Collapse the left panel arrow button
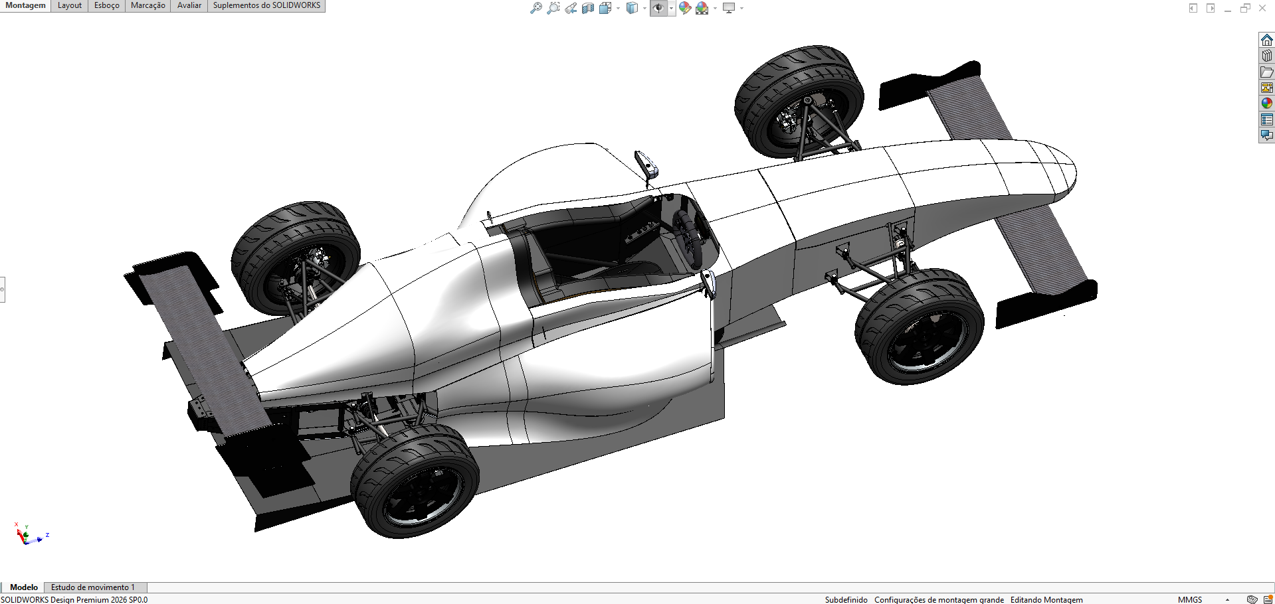This screenshot has height=604, width=1275. point(1193,8)
